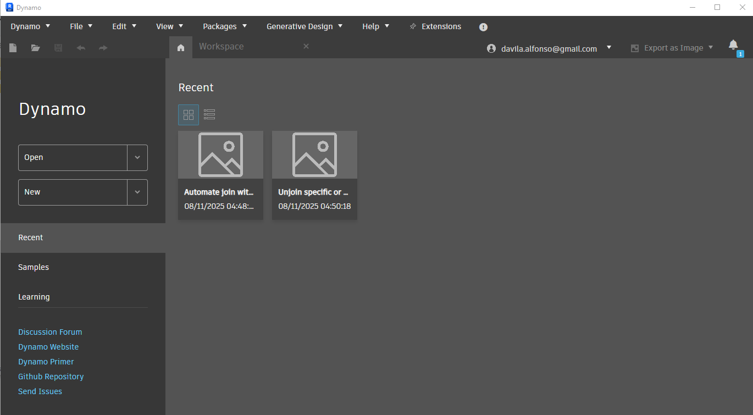Click the Send Issues link
This screenshot has width=753, height=415.
point(40,391)
